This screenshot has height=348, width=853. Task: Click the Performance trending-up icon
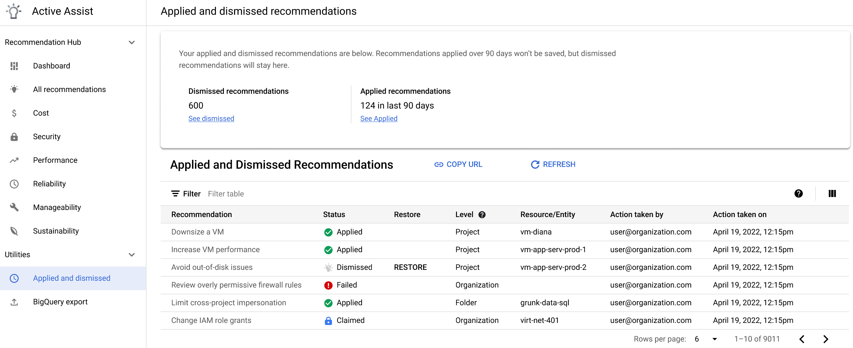point(15,160)
